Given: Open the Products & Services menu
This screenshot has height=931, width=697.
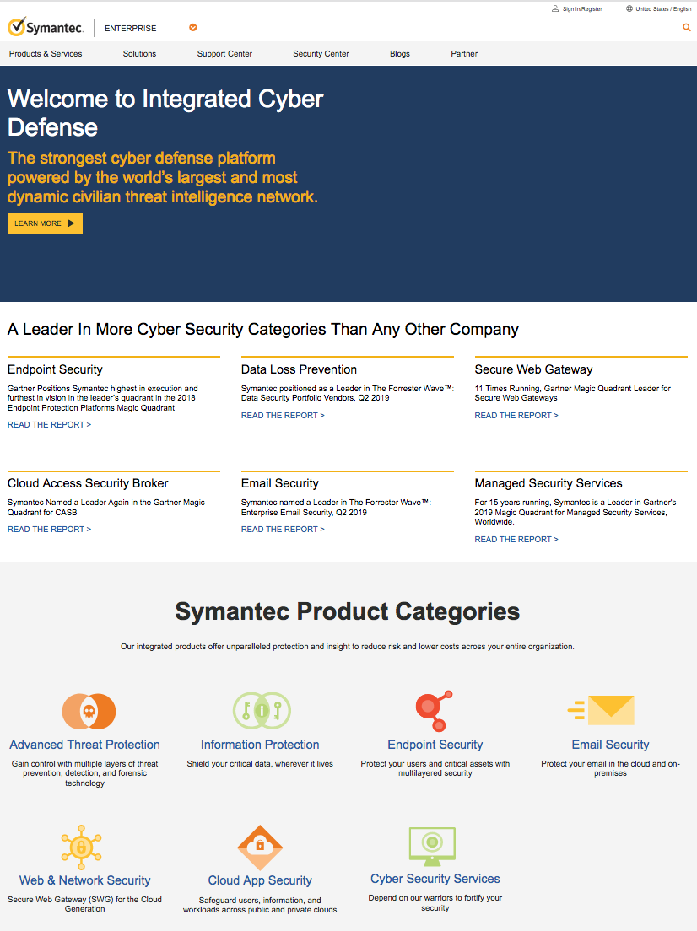Looking at the screenshot, I should [46, 53].
